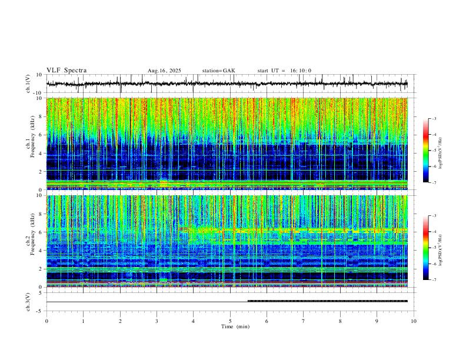Viewport: 466px width, 360px height.
Task: Click time axis tick label '7'
Action: (x=304, y=321)
